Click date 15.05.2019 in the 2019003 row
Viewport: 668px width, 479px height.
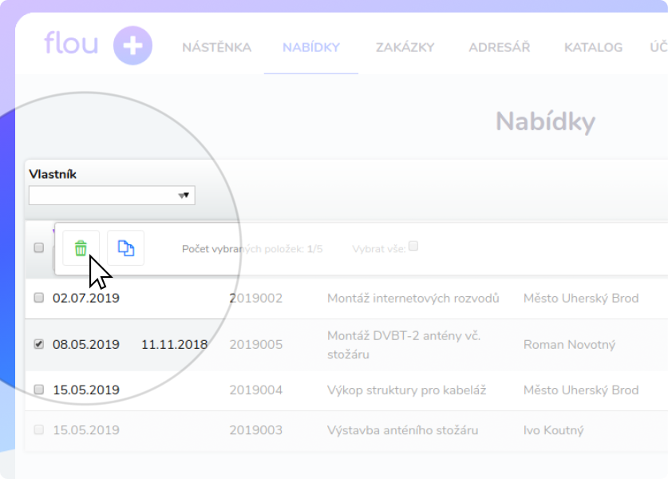pyautogui.click(x=86, y=430)
